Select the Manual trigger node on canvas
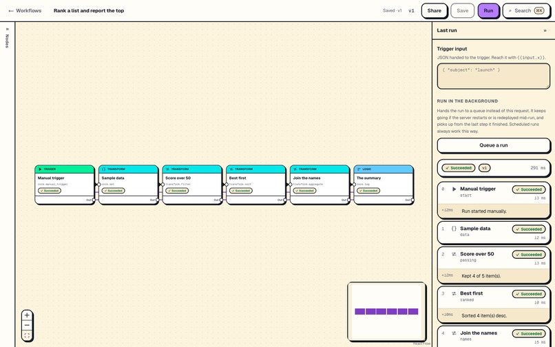The height and width of the screenshot is (347, 555). pyautogui.click(x=65, y=185)
